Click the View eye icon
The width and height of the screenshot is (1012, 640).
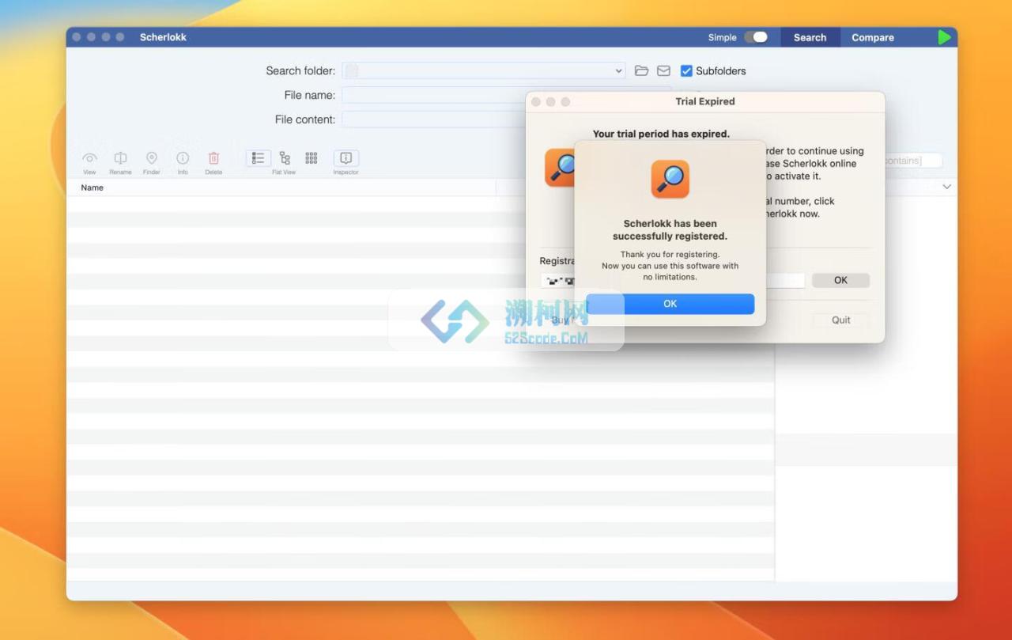(89, 158)
